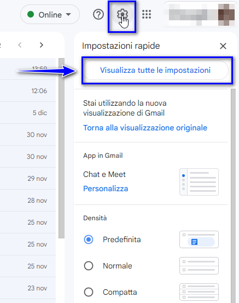The height and width of the screenshot is (303, 239).
Task: Click the account profile avatar
Action: coord(226,15)
